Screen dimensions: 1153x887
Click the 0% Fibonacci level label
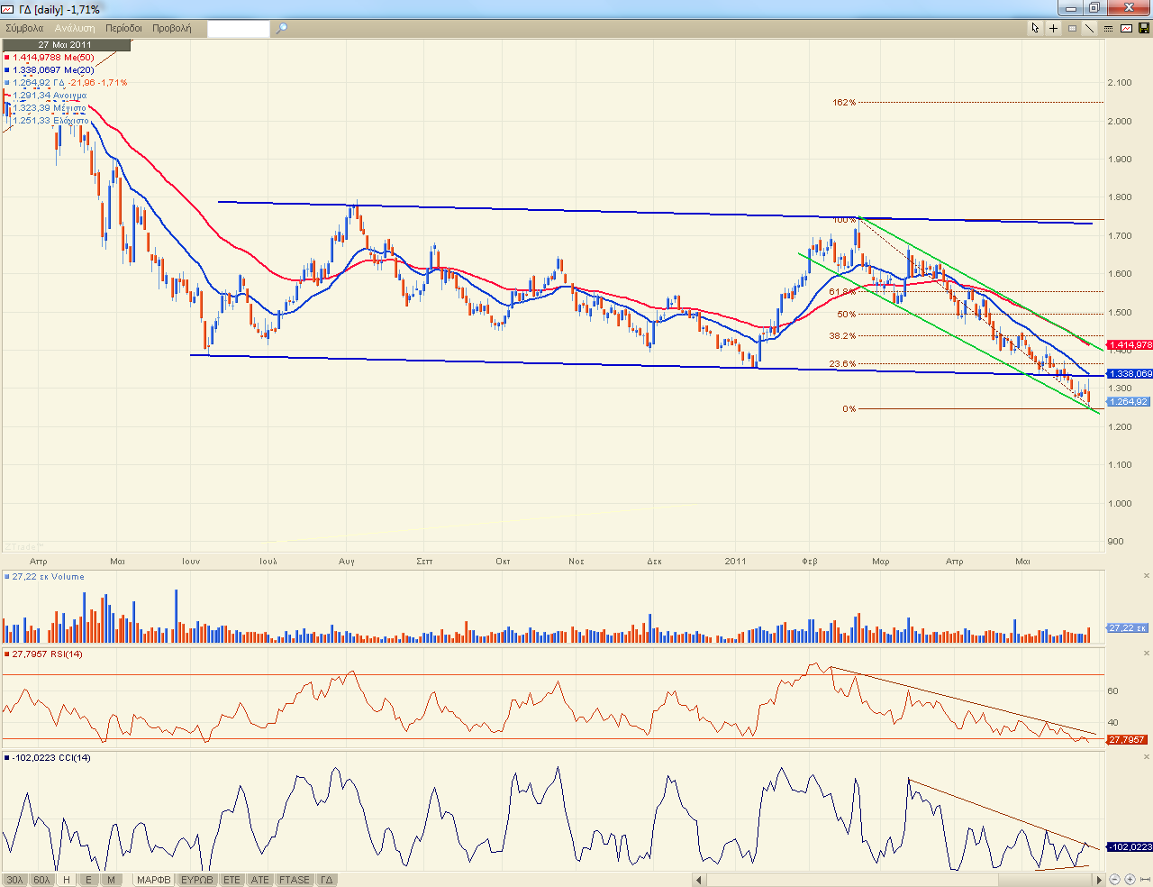(x=849, y=409)
